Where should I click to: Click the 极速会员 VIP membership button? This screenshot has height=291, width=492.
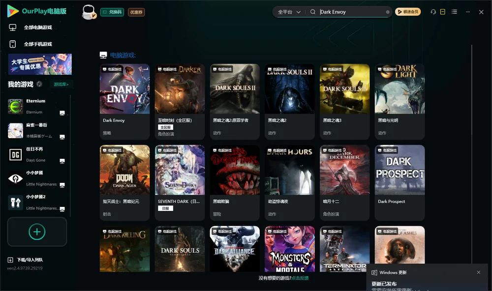[407, 12]
